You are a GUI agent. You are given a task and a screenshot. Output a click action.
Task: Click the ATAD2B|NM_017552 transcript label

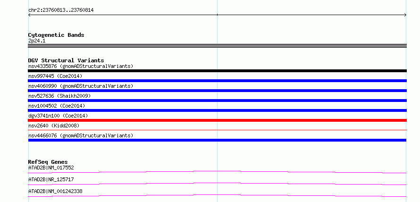51,168
